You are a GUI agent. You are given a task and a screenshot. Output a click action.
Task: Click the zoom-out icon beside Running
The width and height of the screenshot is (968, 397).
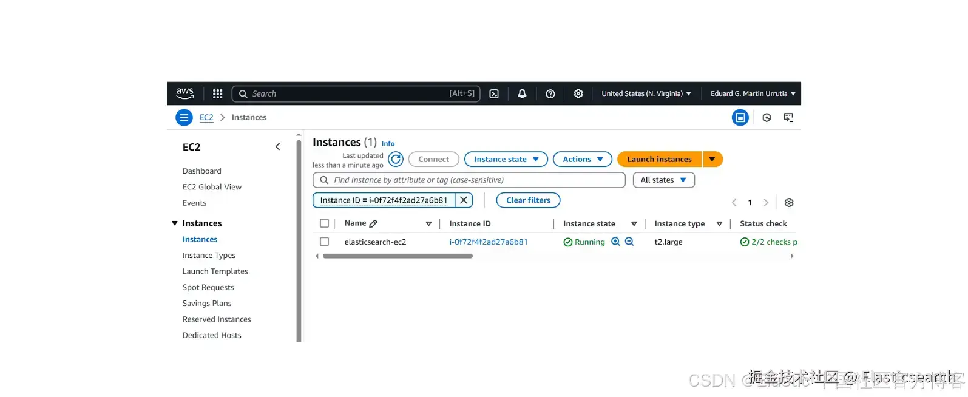(629, 242)
